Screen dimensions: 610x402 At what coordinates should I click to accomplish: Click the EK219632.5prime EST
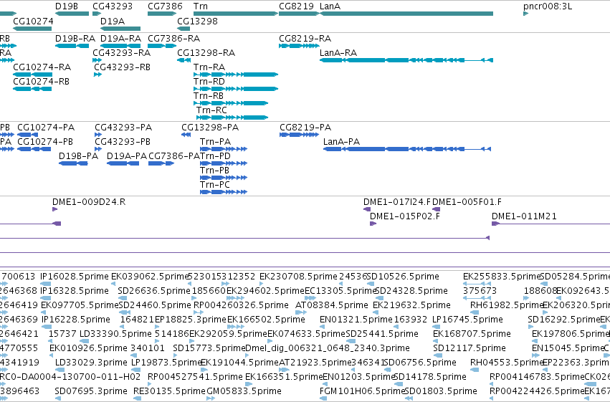click(376, 312)
